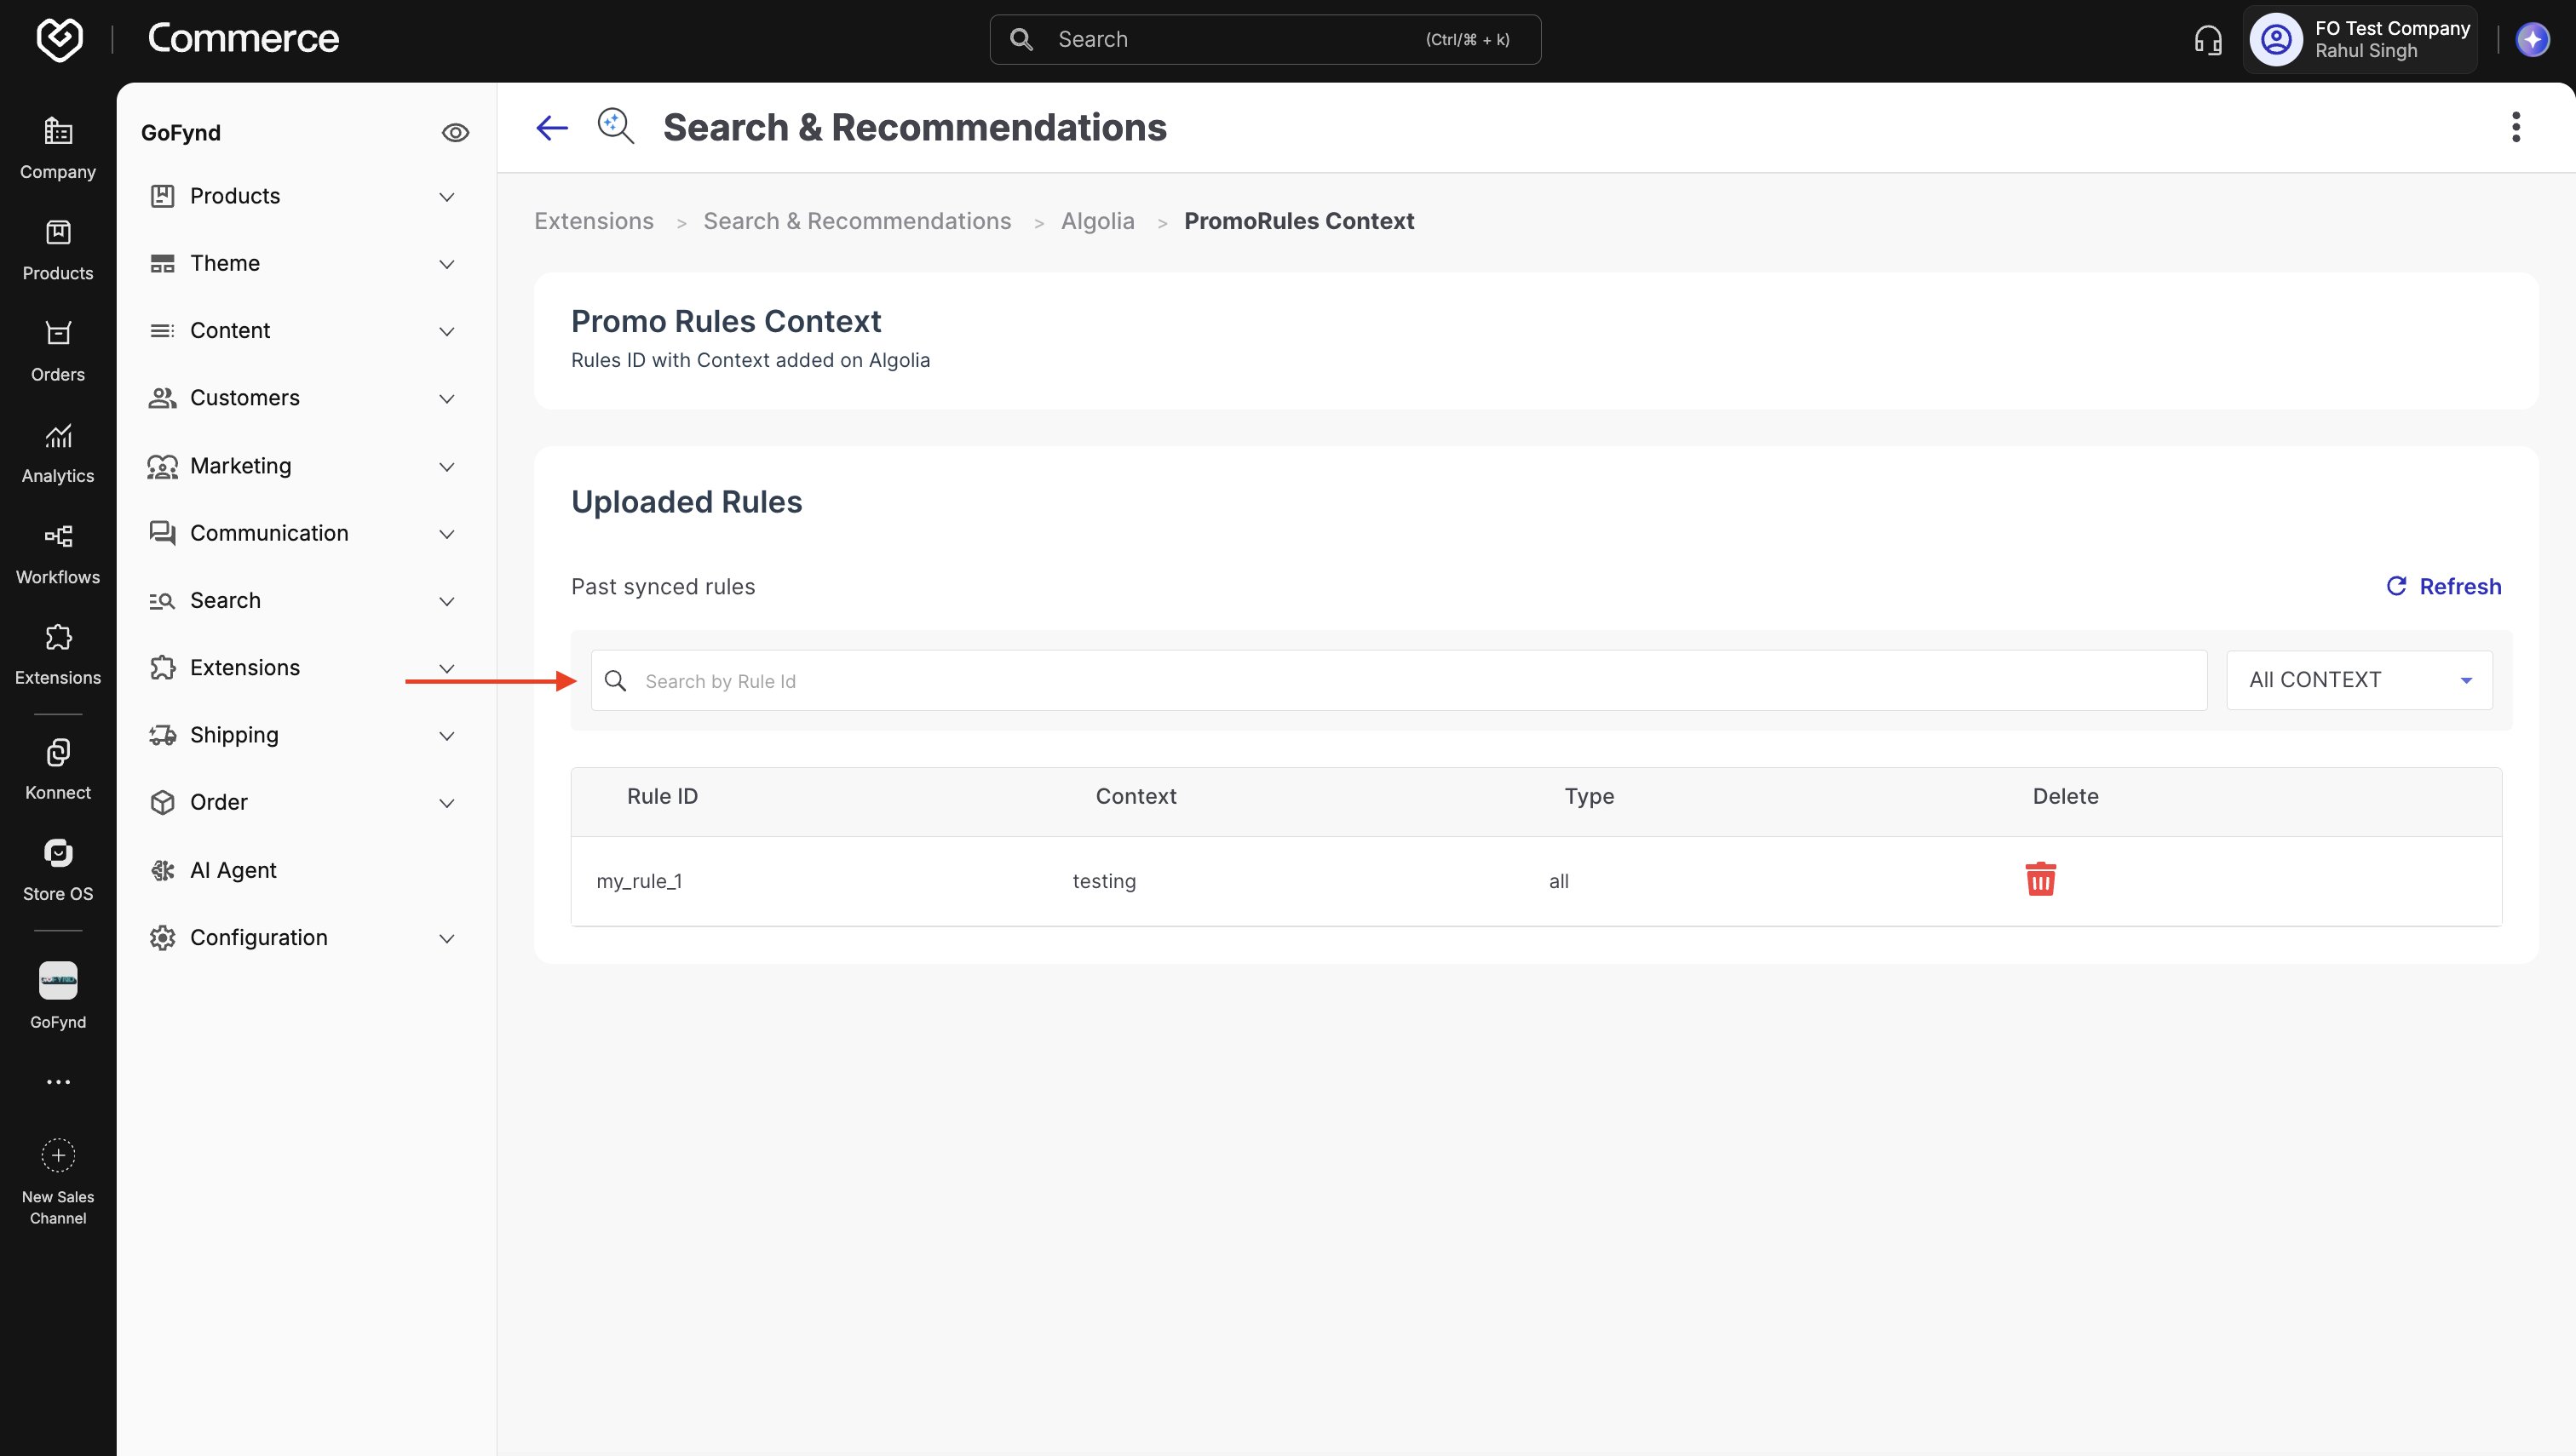
Task: Add a New Sales Channel
Action: (58, 1180)
